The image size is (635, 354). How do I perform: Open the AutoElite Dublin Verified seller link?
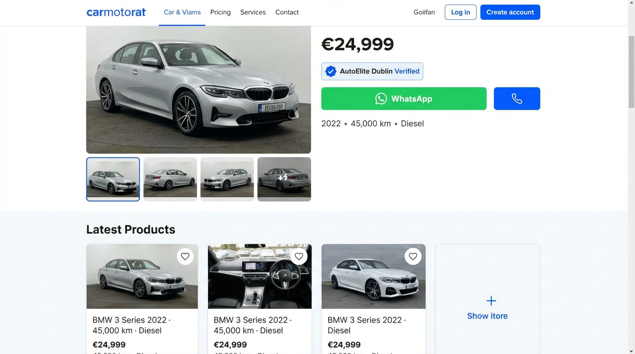[x=372, y=71]
